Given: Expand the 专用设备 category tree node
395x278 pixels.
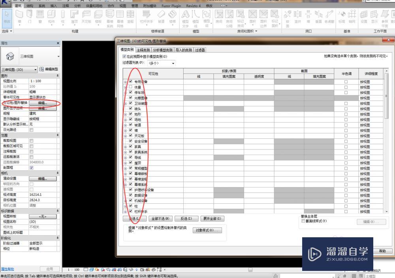Looking at the screenshot, I should click(126, 82).
